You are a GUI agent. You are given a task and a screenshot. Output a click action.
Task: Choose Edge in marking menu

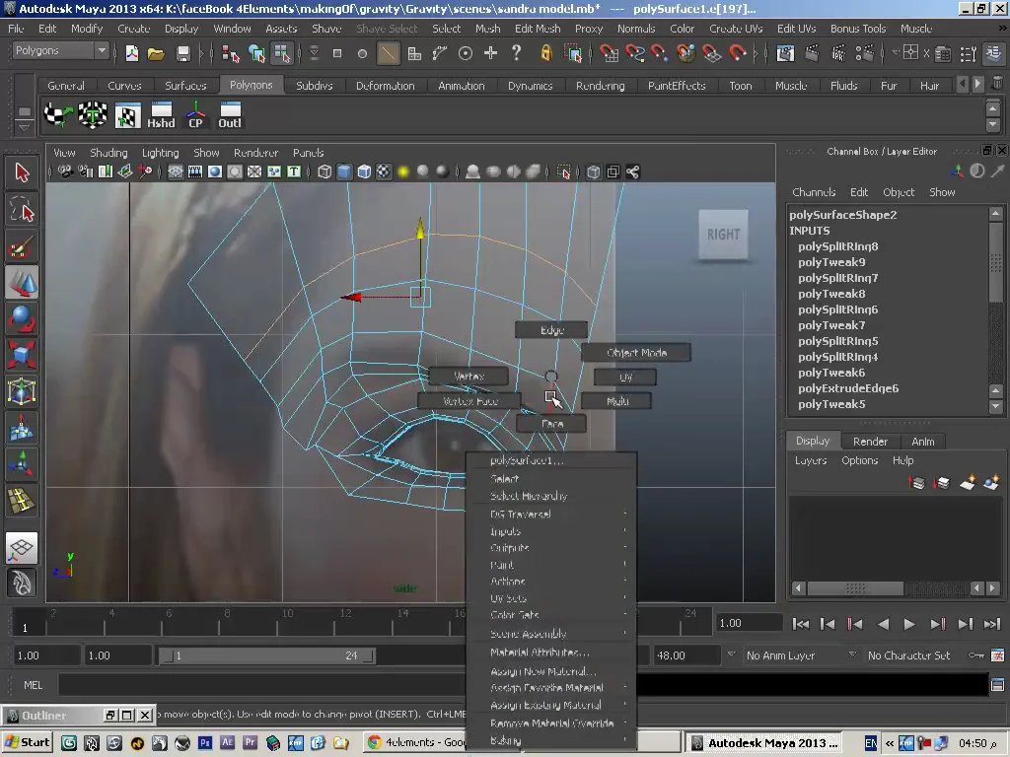(551, 329)
